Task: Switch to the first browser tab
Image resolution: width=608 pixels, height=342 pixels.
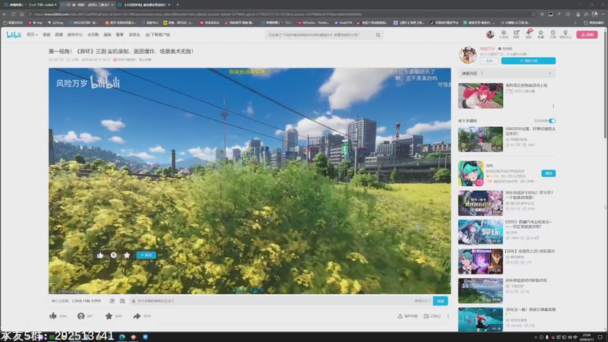Action: (30, 5)
